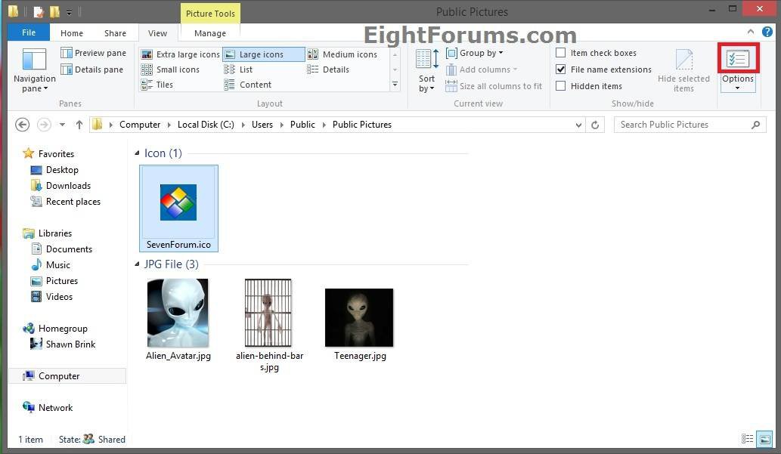The height and width of the screenshot is (454, 781).
Task: Enable Item check boxes
Action: 560,53
